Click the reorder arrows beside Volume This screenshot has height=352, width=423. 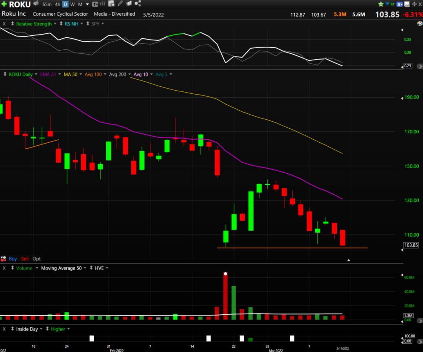pyautogui.click(x=13, y=268)
